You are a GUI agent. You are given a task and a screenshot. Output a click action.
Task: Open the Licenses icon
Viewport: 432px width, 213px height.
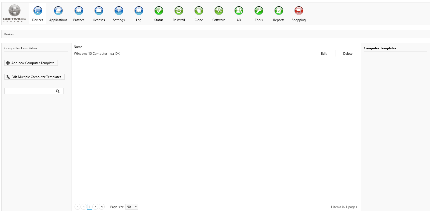point(99,11)
